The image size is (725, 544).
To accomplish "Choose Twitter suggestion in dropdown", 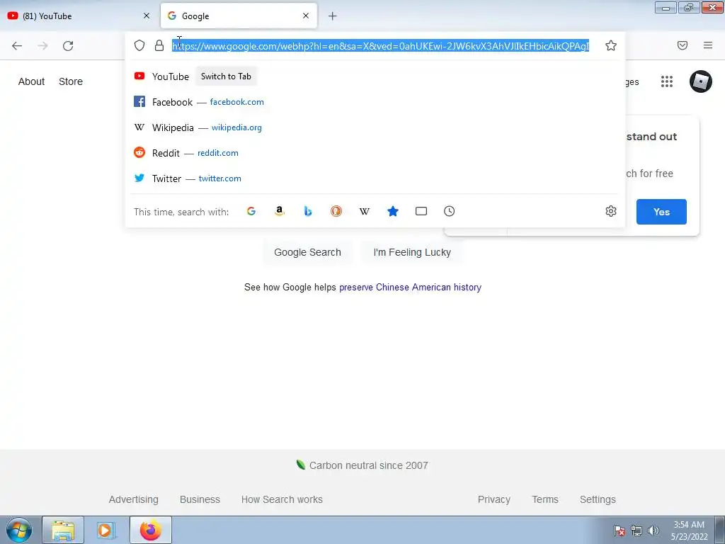I will [375, 178].
